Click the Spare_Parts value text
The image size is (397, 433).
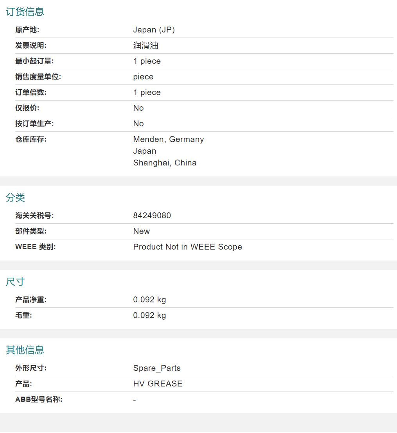pyautogui.click(x=157, y=368)
